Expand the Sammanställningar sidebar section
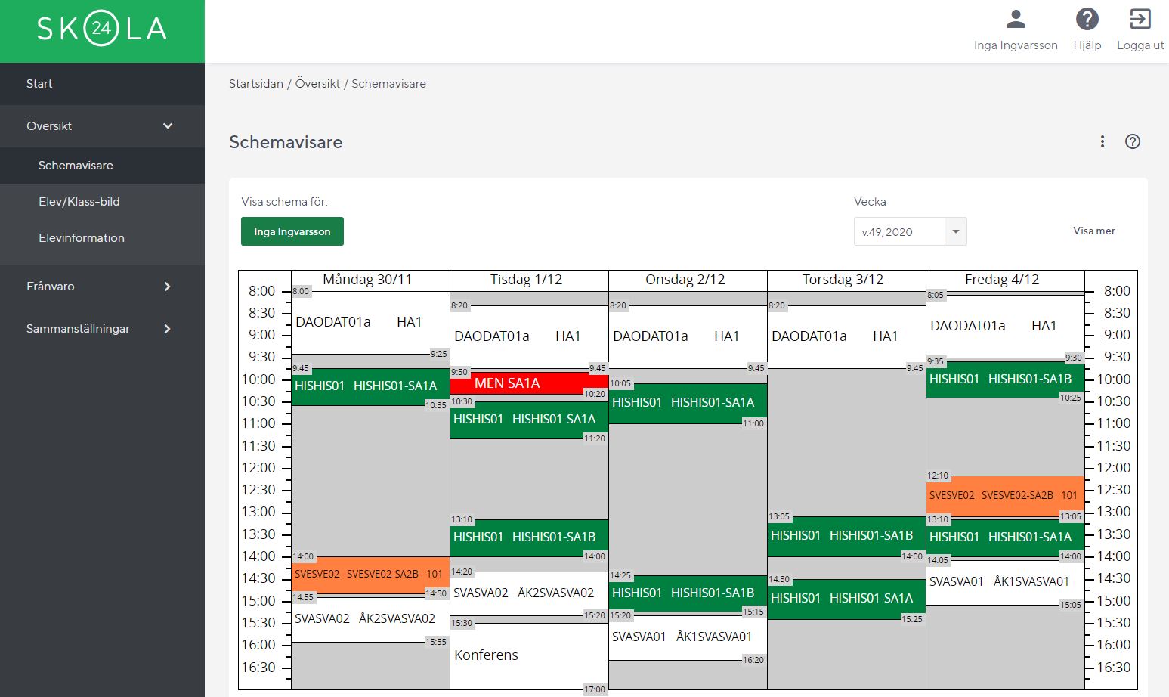The width and height of the screenshot is (1169, 697). tap(168, 329)
